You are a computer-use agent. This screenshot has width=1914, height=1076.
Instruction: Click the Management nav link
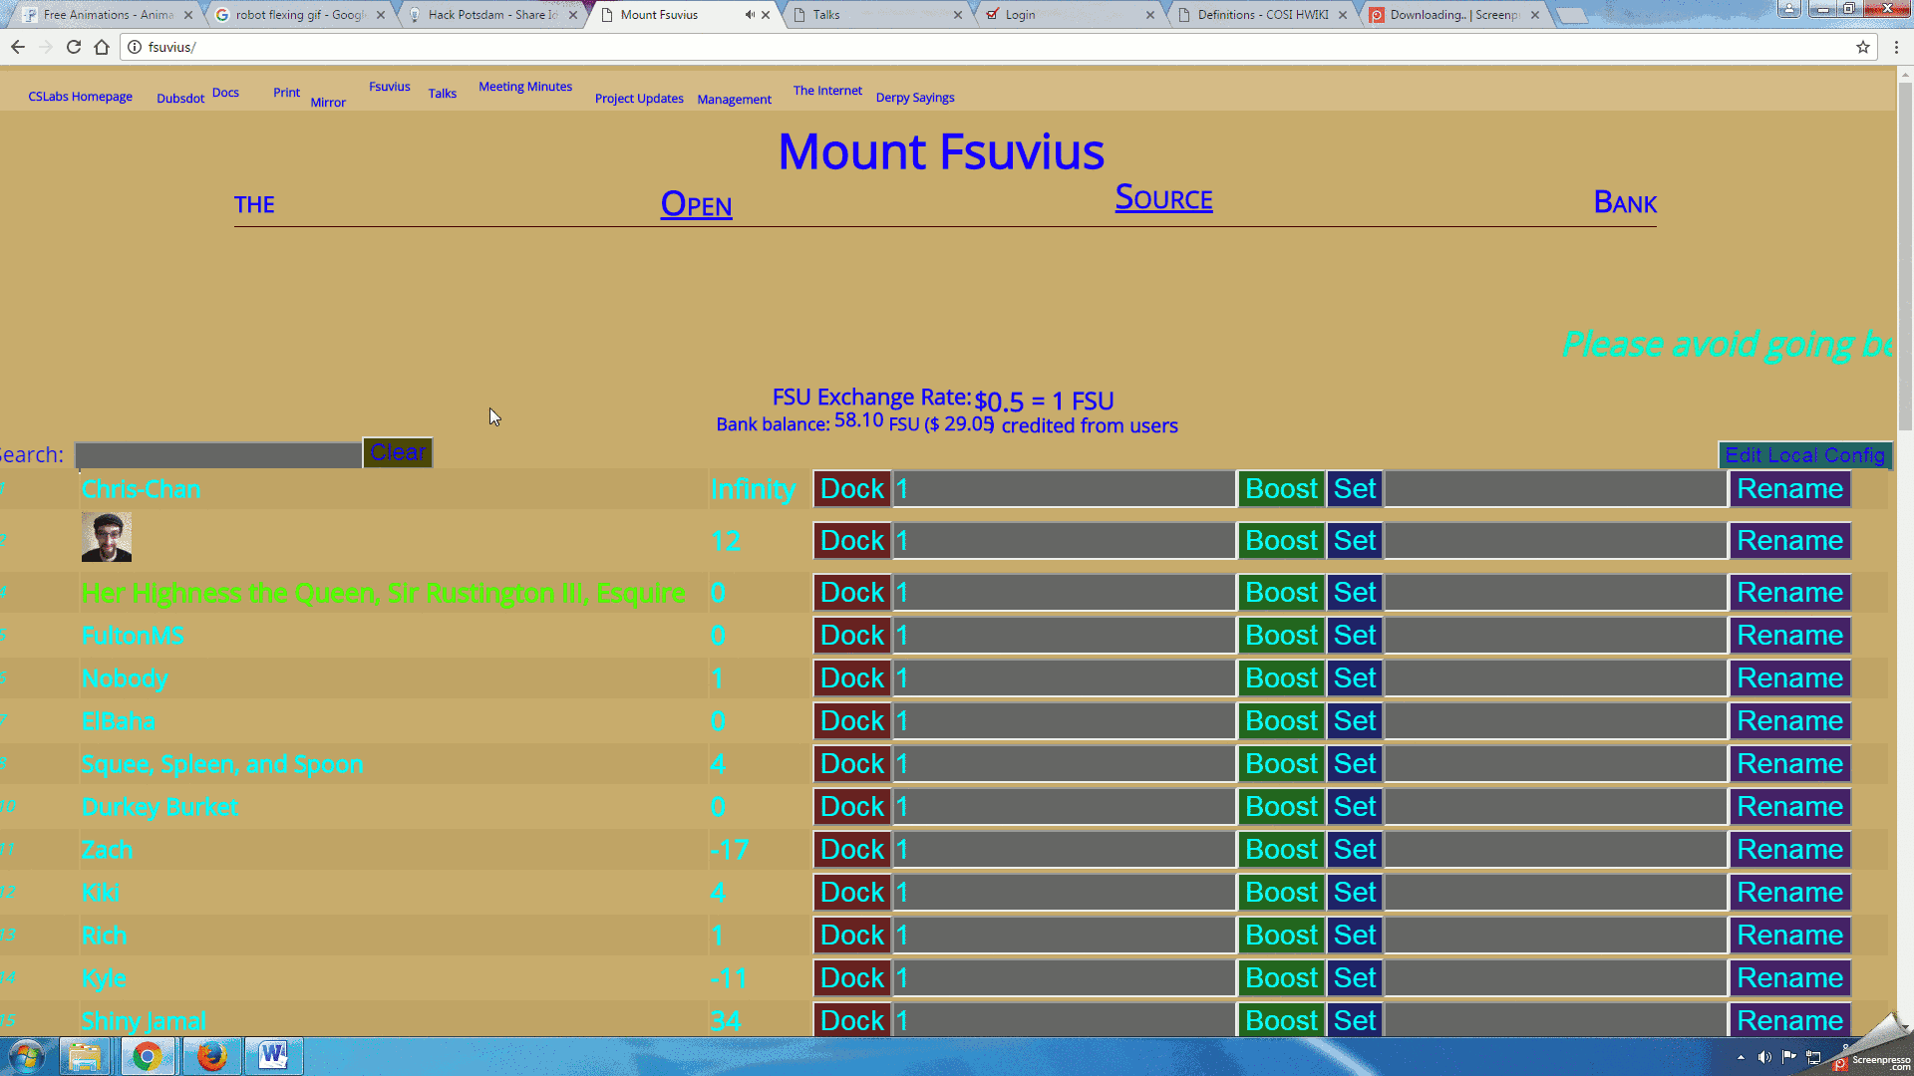pyautogui.click(x=734, y=100)
